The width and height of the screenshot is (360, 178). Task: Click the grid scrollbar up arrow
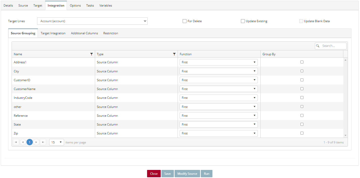pyautogui.click(x=345, y=60)
